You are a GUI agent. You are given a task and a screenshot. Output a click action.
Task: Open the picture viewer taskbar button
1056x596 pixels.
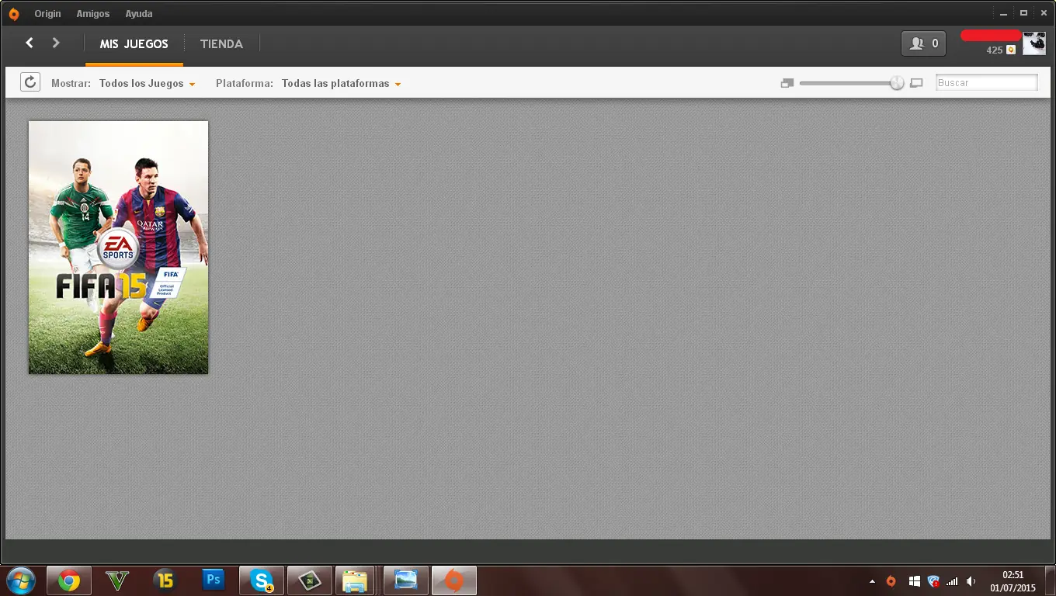[x=406, y=580]
